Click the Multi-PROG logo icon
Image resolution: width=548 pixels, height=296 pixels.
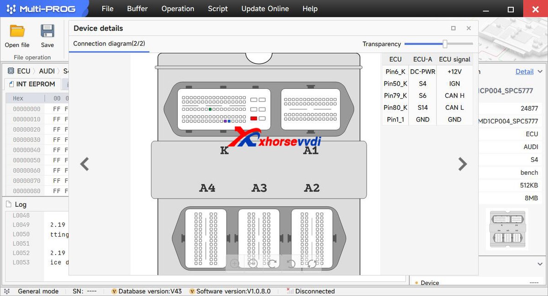pos(12,9)
